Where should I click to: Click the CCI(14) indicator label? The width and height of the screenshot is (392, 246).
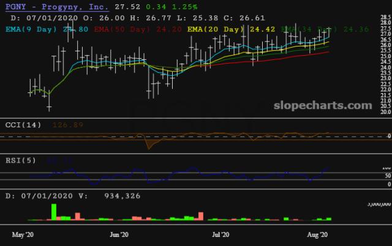[23, 125]
